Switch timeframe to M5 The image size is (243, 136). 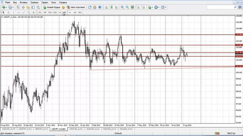(45, 12)
